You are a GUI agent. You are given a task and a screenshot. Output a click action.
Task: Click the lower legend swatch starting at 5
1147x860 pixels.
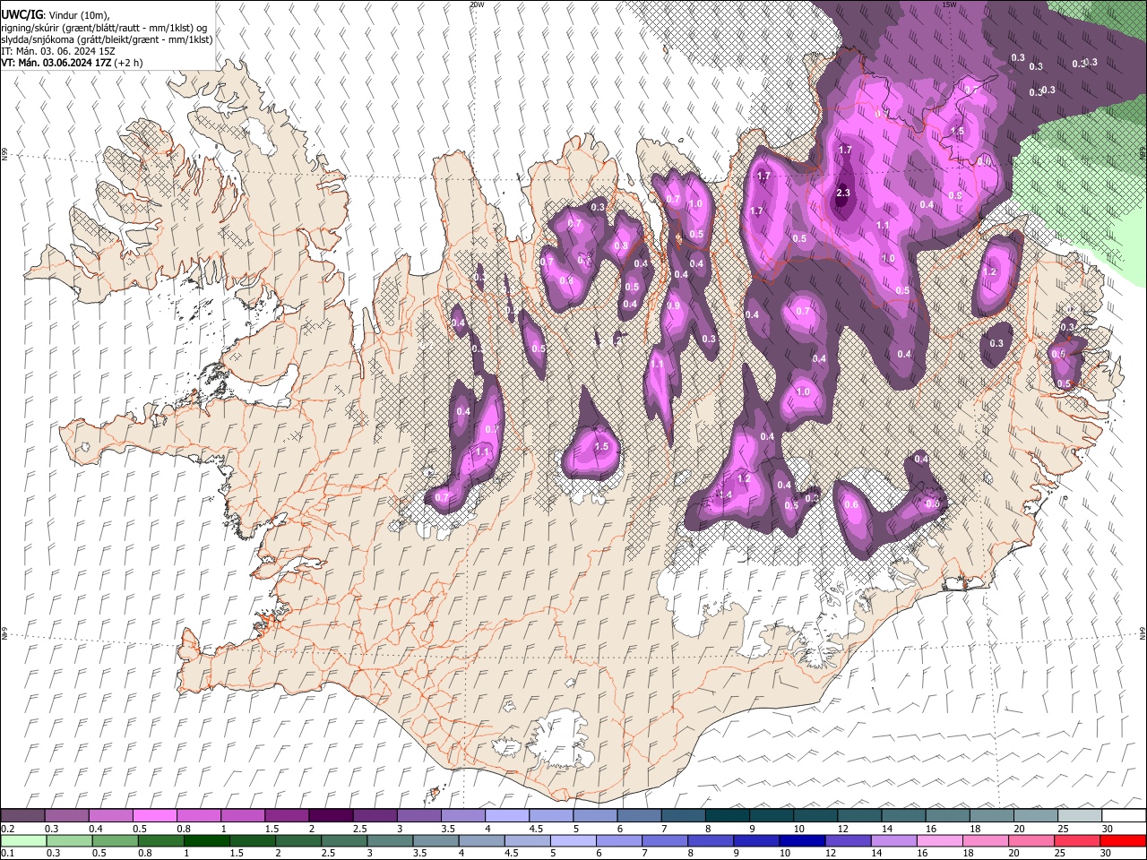tap(573, 840)
